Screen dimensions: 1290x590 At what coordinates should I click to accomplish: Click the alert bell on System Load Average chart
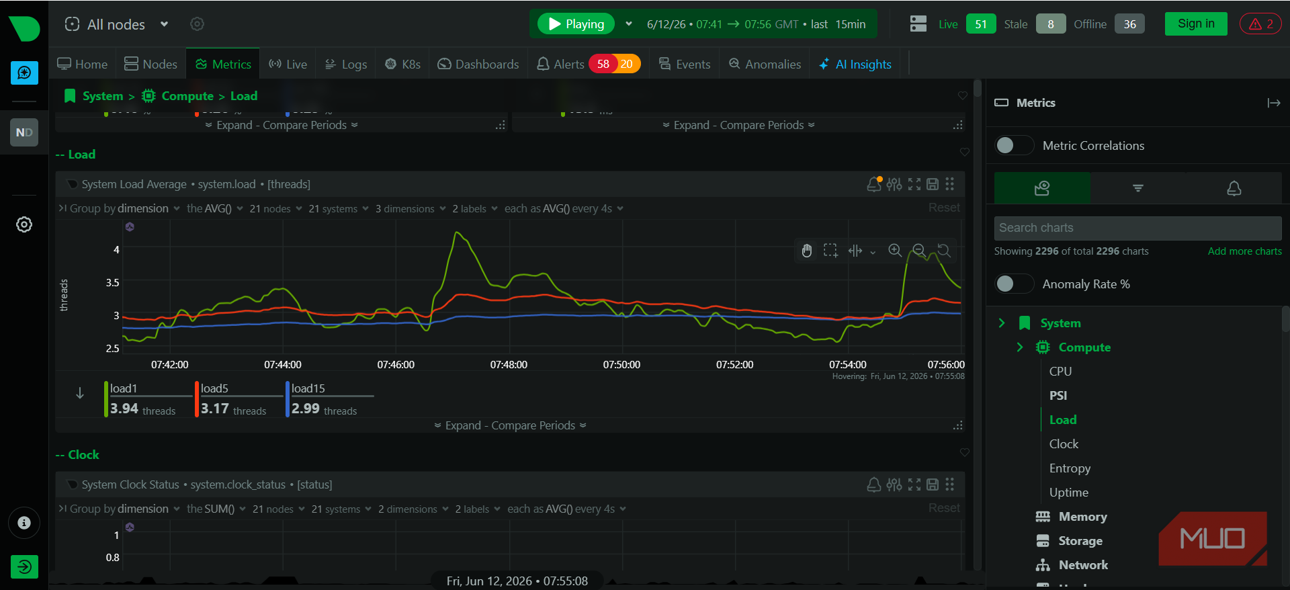(x=874, y=184)
